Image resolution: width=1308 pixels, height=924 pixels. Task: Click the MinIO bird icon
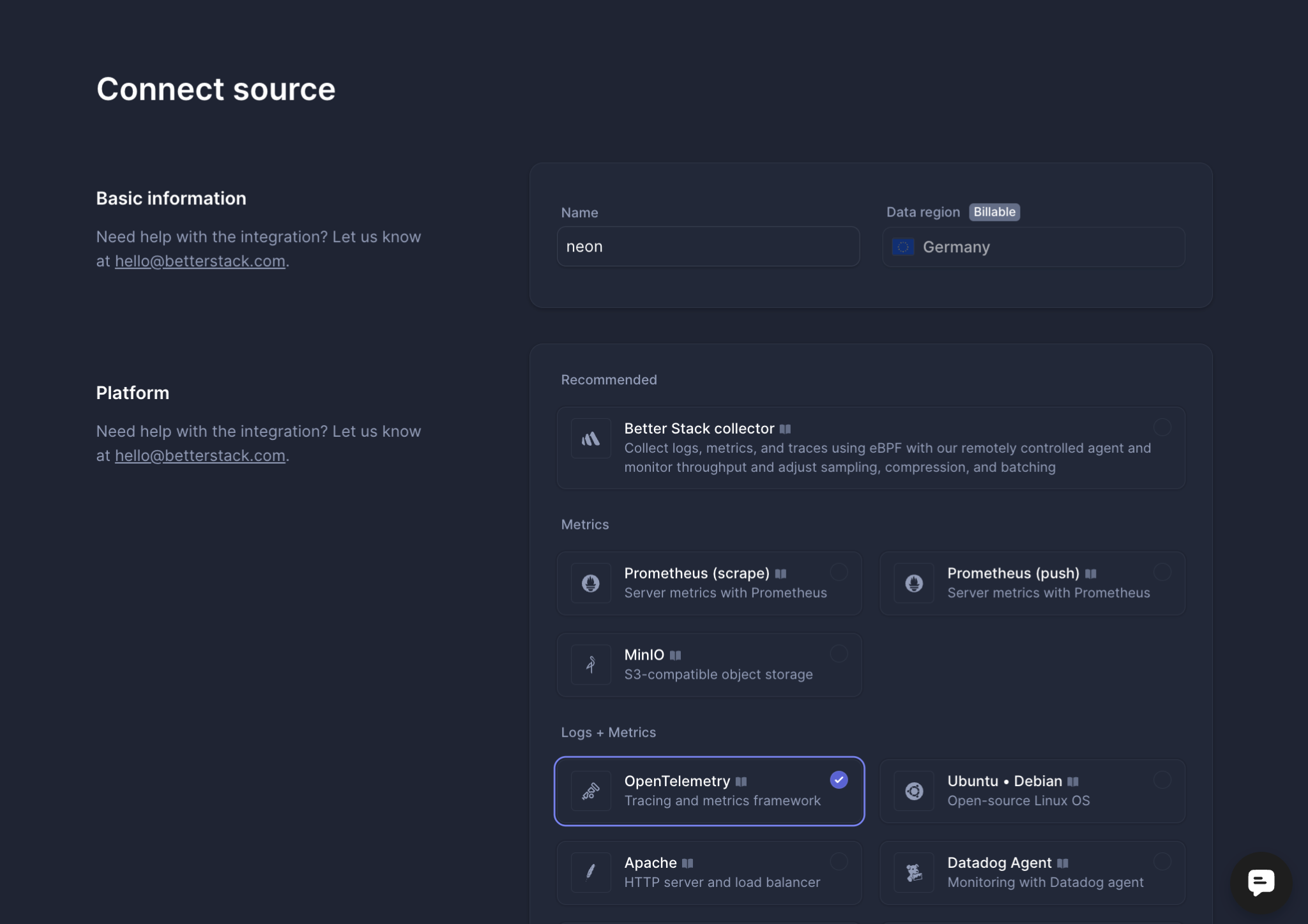(x=589, y=664)
